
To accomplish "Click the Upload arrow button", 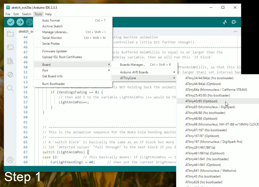I will 20,22.
